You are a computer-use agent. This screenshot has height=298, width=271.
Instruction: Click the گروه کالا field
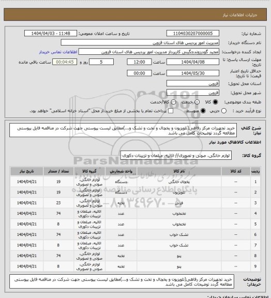[176, 156]
